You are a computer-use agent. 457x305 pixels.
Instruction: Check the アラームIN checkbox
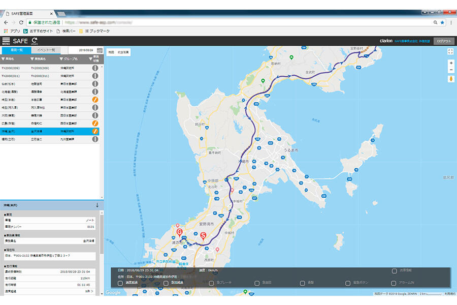point(394,283)
